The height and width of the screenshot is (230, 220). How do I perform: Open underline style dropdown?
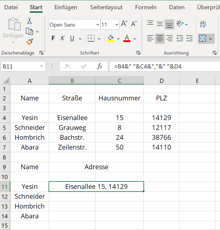pyautogui.click(x=80, y=39)
